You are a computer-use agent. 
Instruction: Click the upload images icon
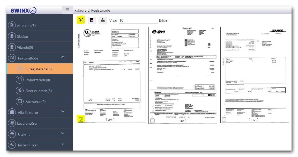click(x=102, y=20)
